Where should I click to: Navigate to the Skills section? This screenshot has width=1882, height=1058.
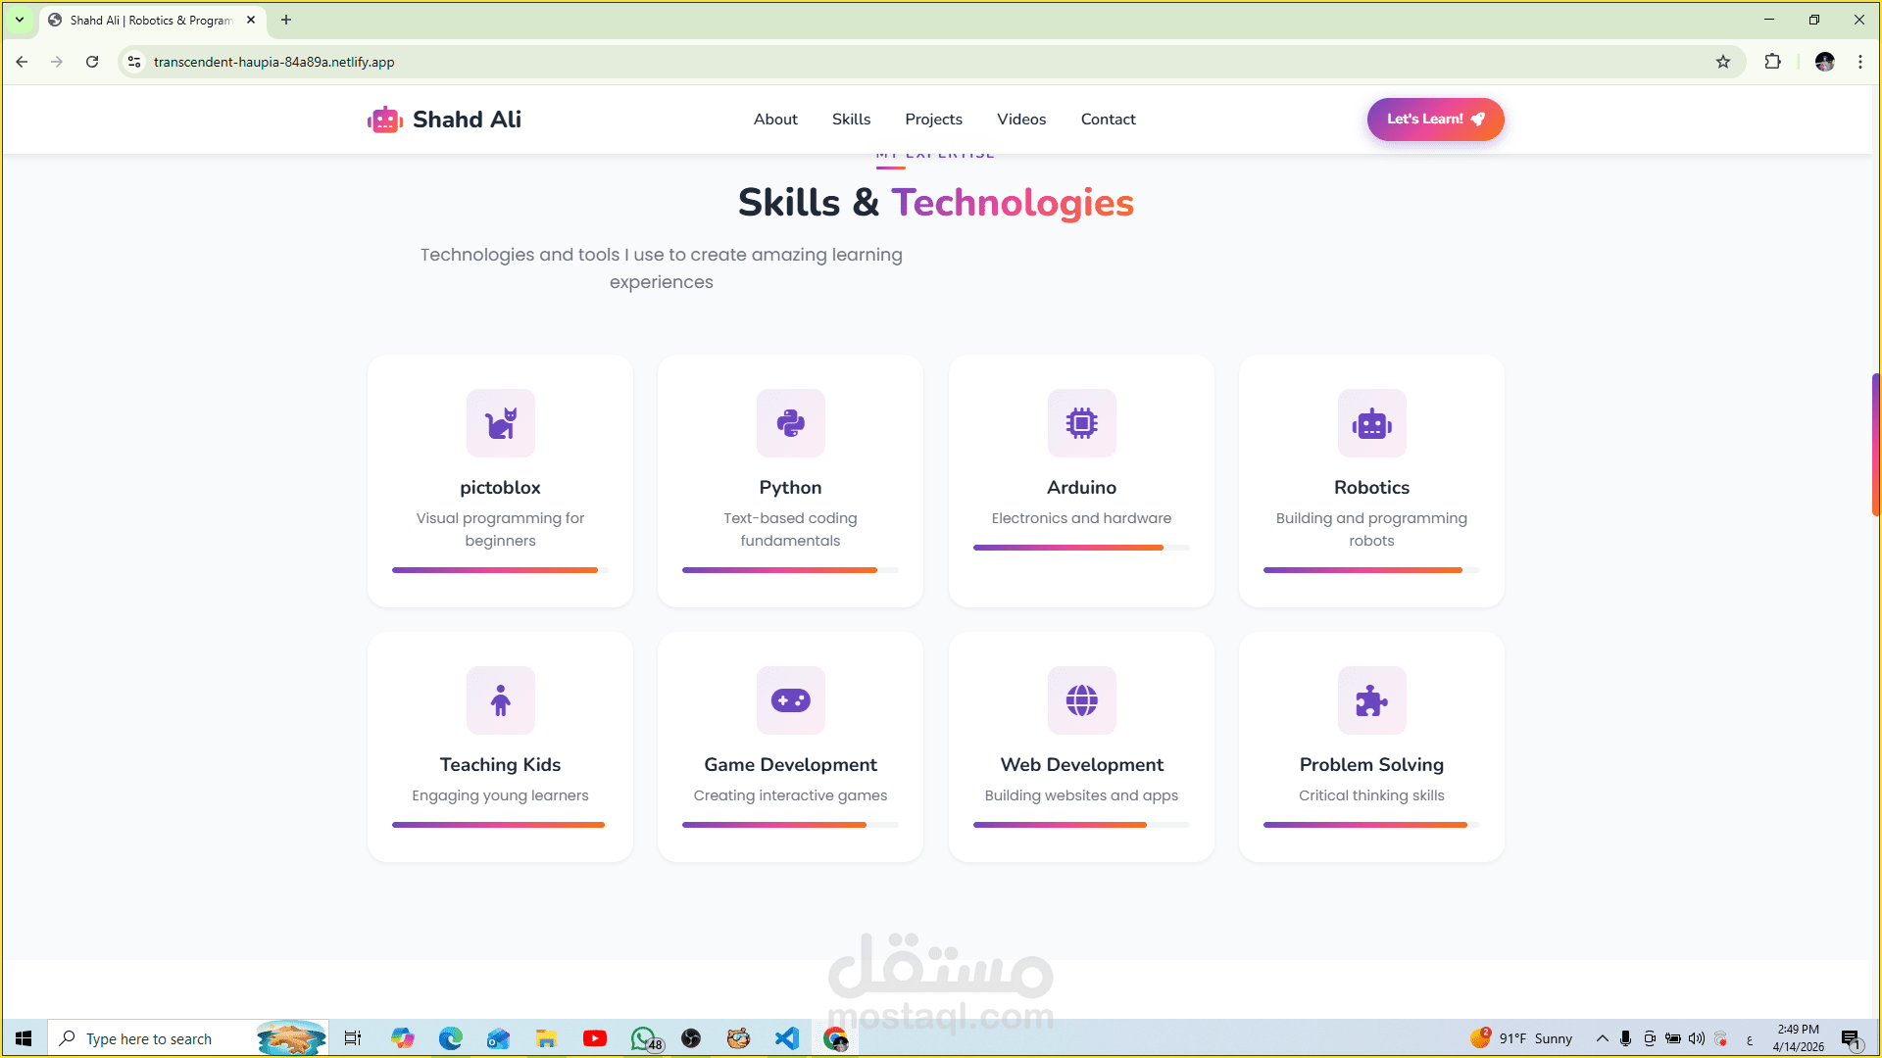point(851,120)
